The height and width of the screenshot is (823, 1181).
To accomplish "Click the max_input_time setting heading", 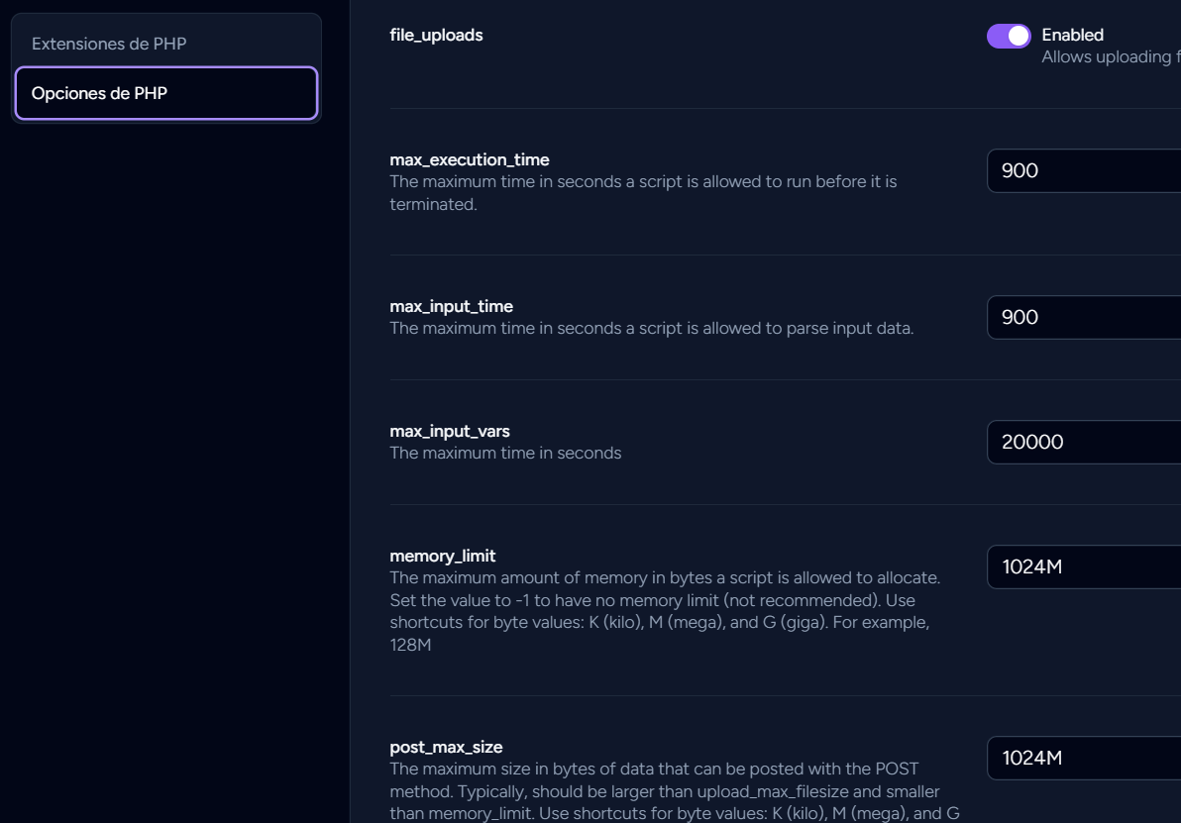I will pos(451,306).
